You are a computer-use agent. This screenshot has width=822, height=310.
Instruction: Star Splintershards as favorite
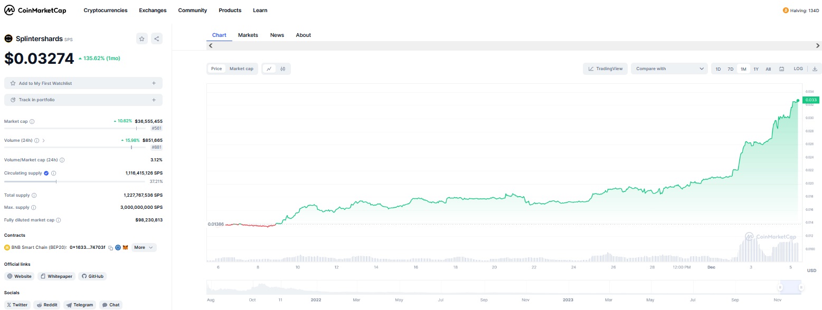(x=141, y=38)
